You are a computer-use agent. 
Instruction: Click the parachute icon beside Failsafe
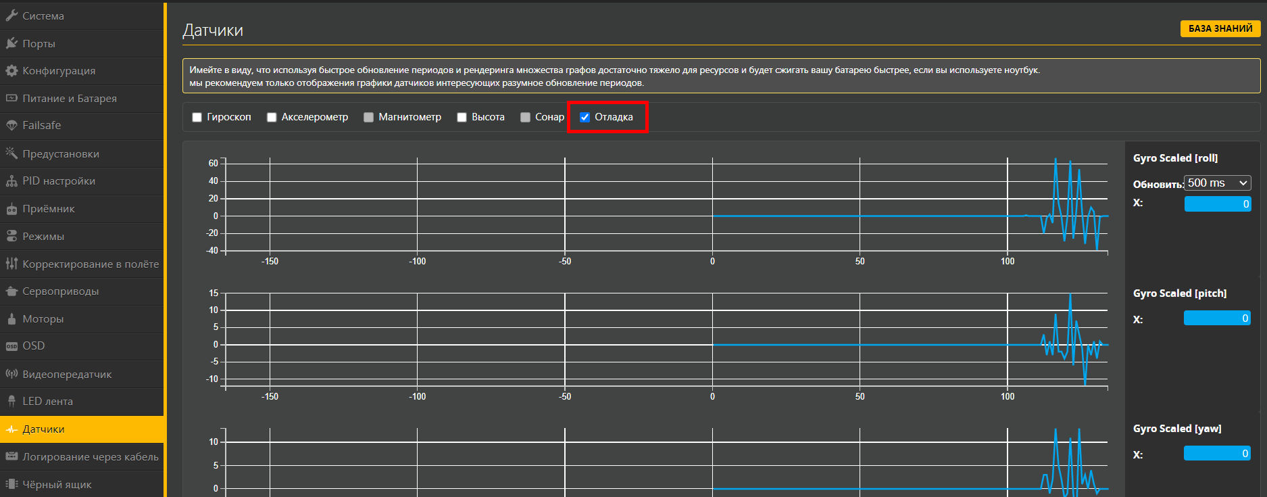[x=11, y=125]
